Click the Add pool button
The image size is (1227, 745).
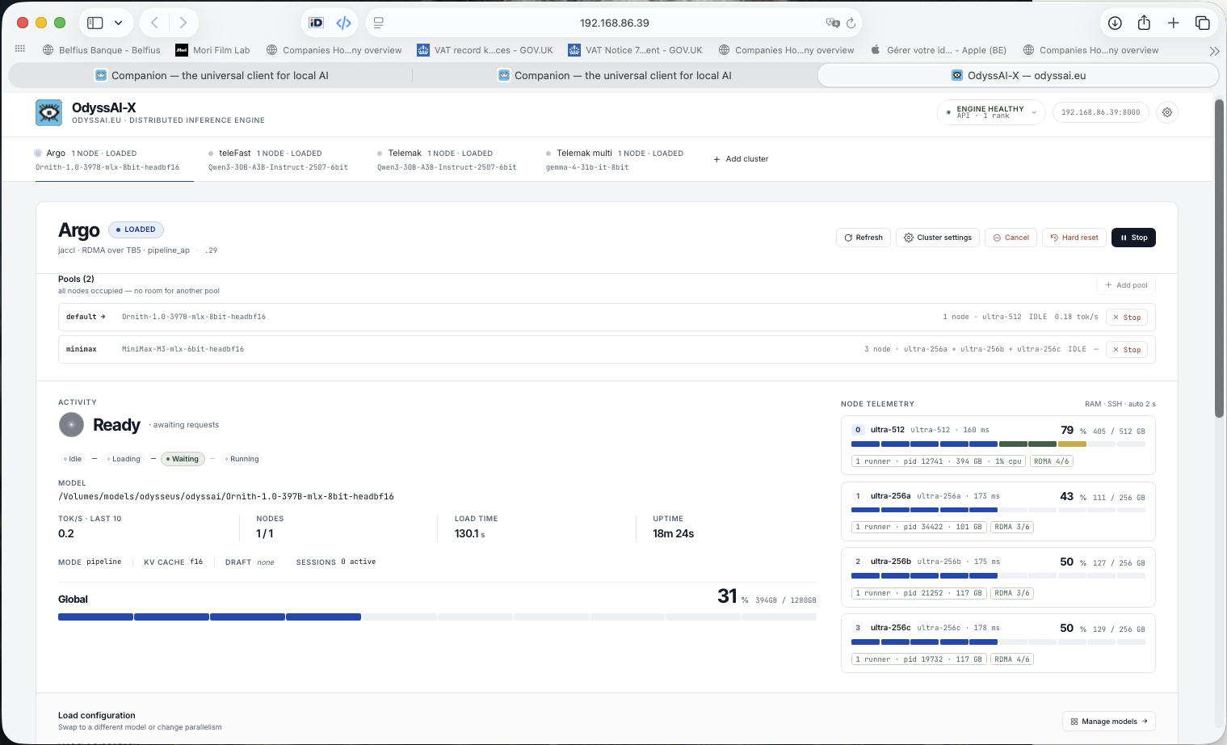1126,285
